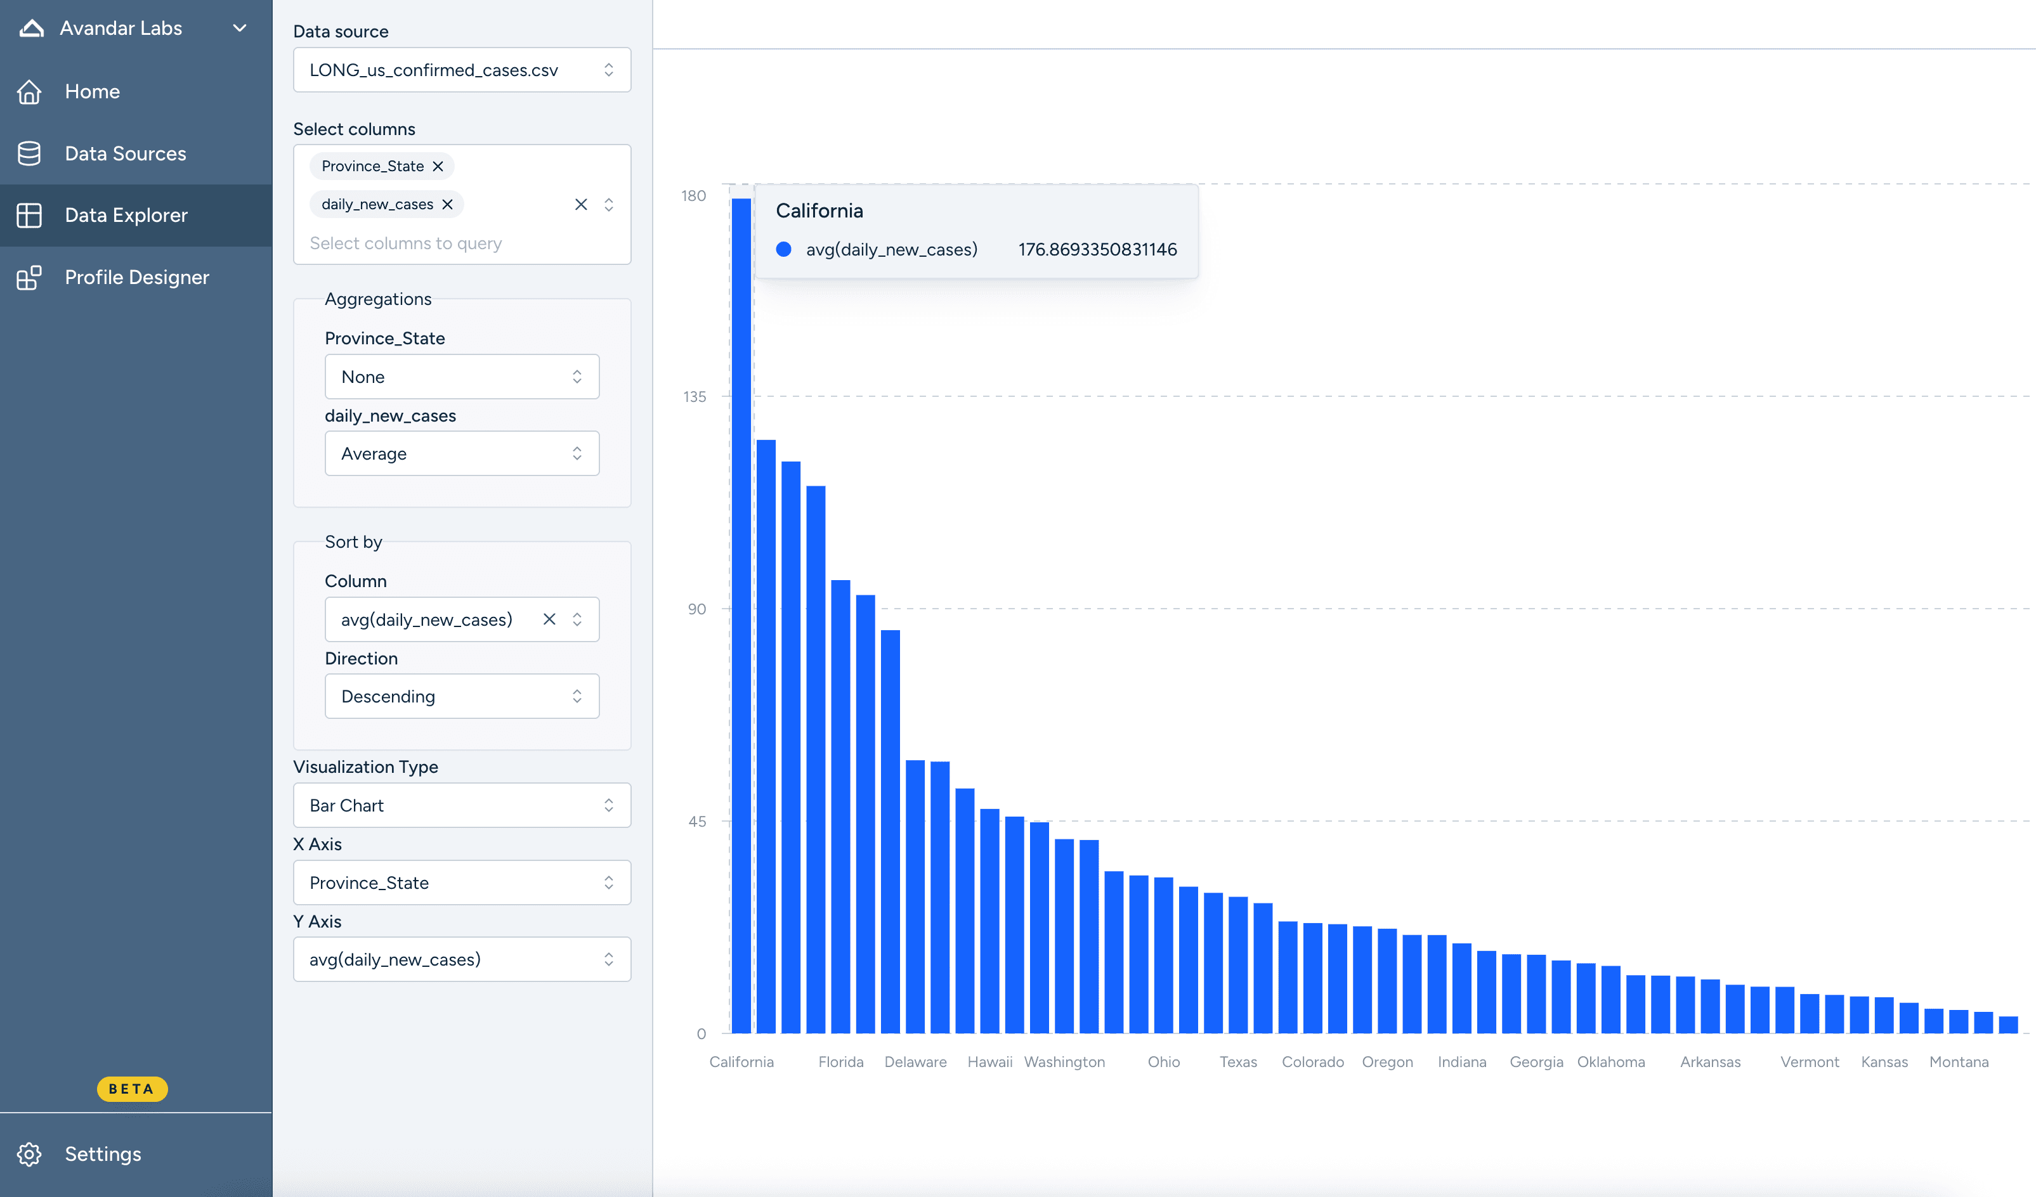Clear all selected query columns
2036x1197 pixels.
581,204
